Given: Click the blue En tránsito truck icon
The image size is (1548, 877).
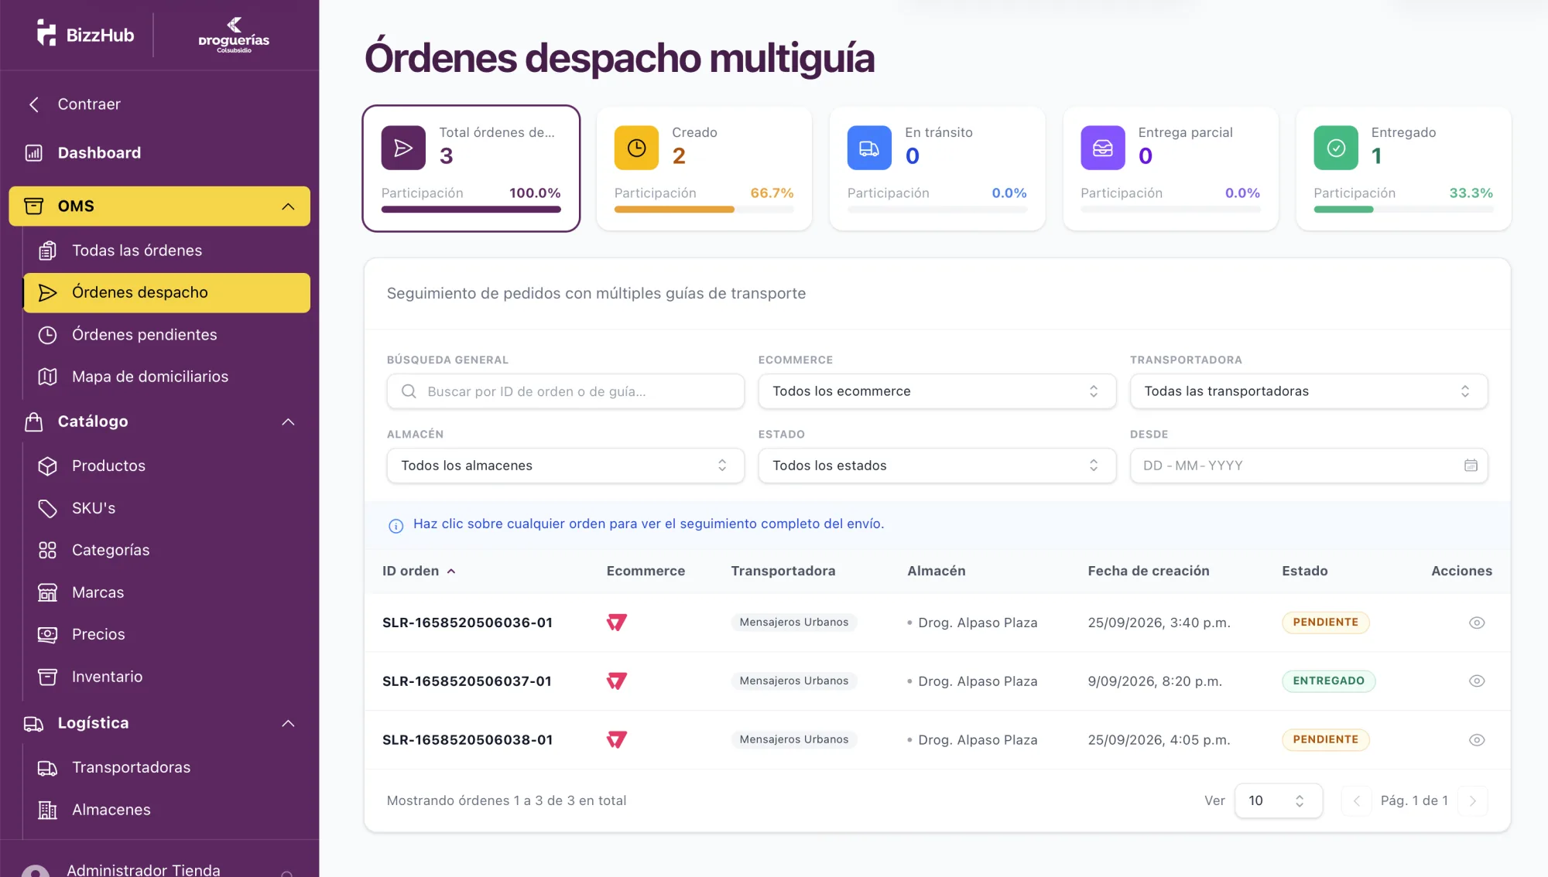Looking at the screenshot, I should [x=869, y=148].
